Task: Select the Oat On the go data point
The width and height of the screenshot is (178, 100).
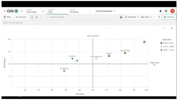Action: click(125, 53)
